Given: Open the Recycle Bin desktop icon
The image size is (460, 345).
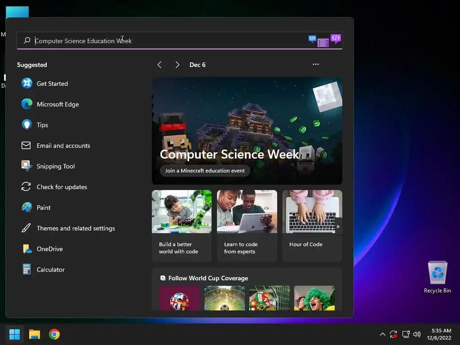Looking at the screenshot, I should pyautogui.click(x=438, y=277).
